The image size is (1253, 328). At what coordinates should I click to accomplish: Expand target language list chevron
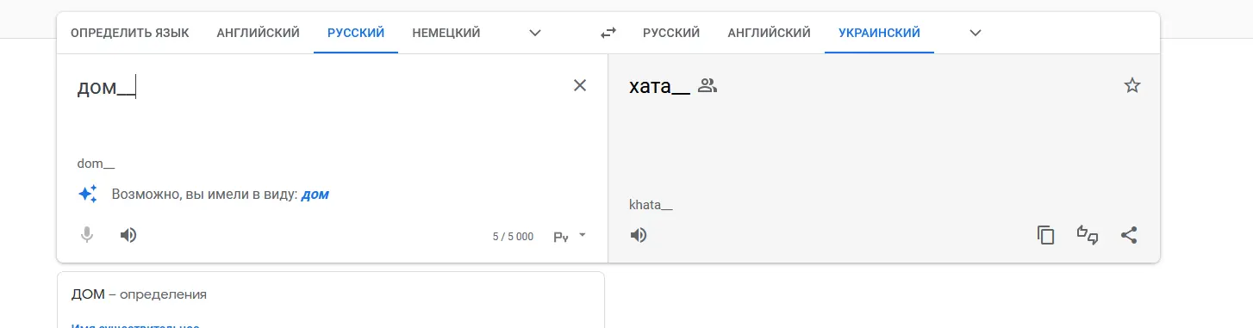tap(976, 33)
